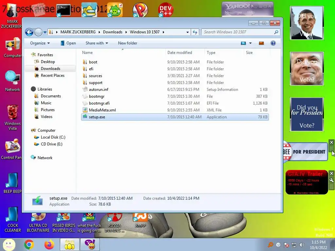The width and height of the screenshot is (335, 251).
Task: Click the Change your view icon
Action: click(243, 43)
